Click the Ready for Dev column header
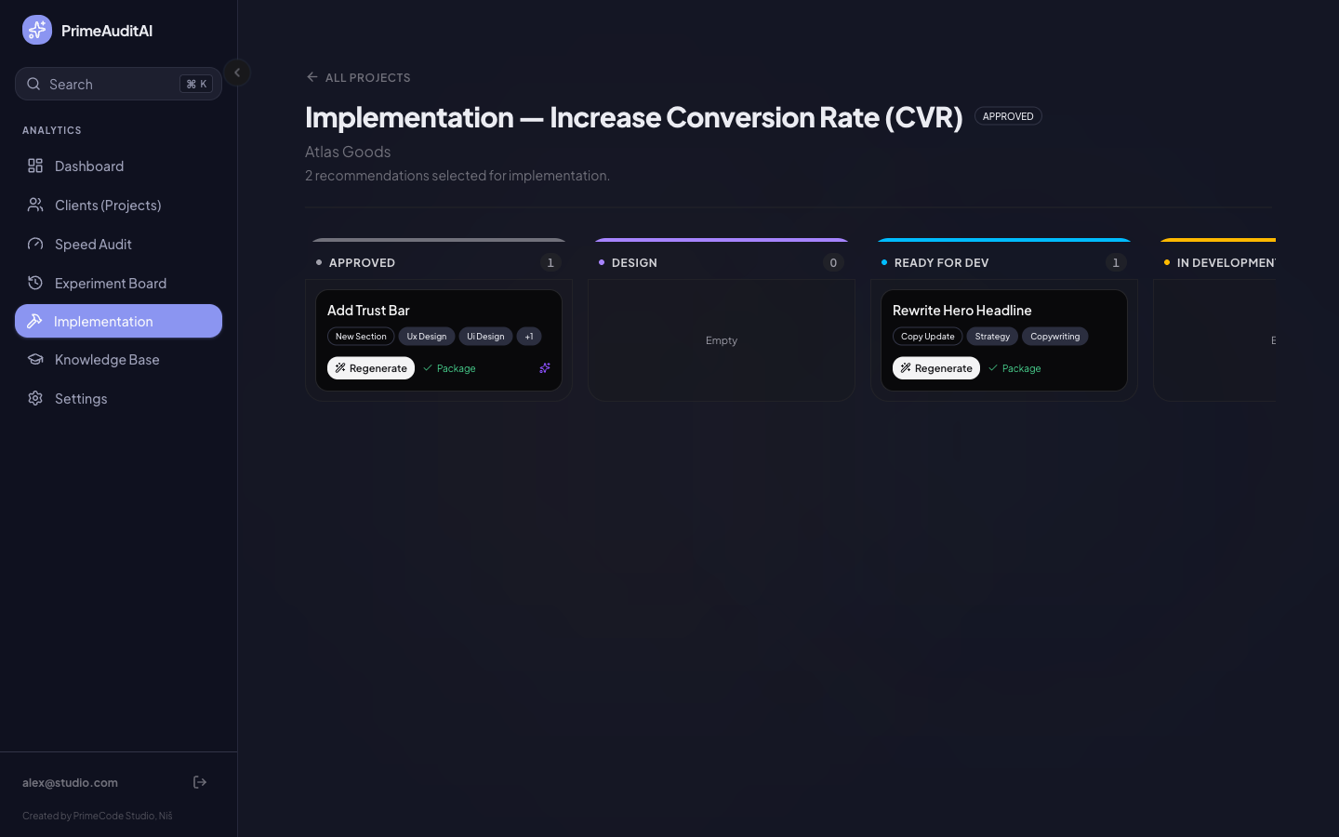1339x837 pixels. [x=941, y=263]
